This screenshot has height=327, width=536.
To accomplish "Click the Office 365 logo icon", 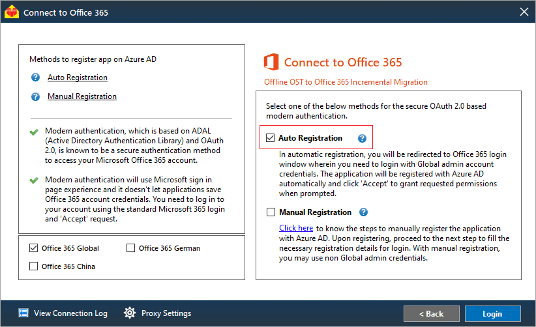I will [271, 62].
